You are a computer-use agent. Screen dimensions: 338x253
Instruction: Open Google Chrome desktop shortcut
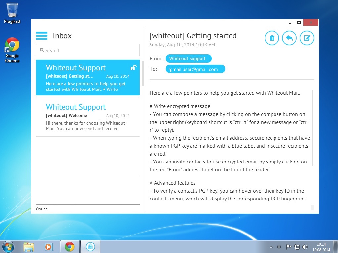point(12,50)
